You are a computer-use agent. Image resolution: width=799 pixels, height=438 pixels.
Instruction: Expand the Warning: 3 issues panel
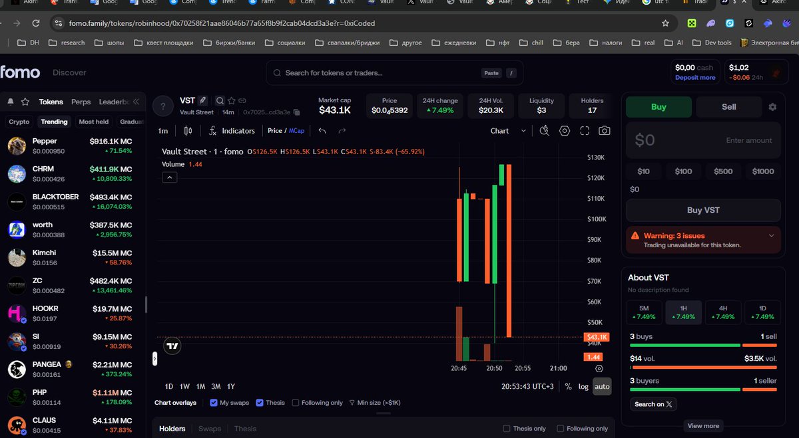(703, 240)
